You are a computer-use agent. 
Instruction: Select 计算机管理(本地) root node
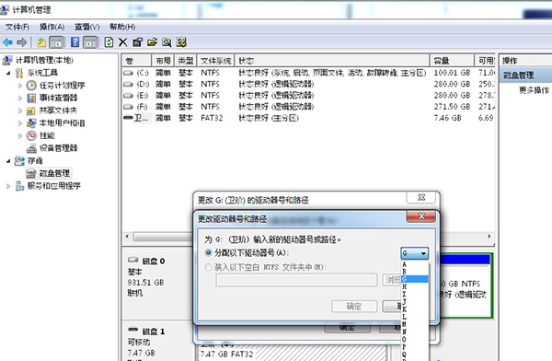[44, 60]
